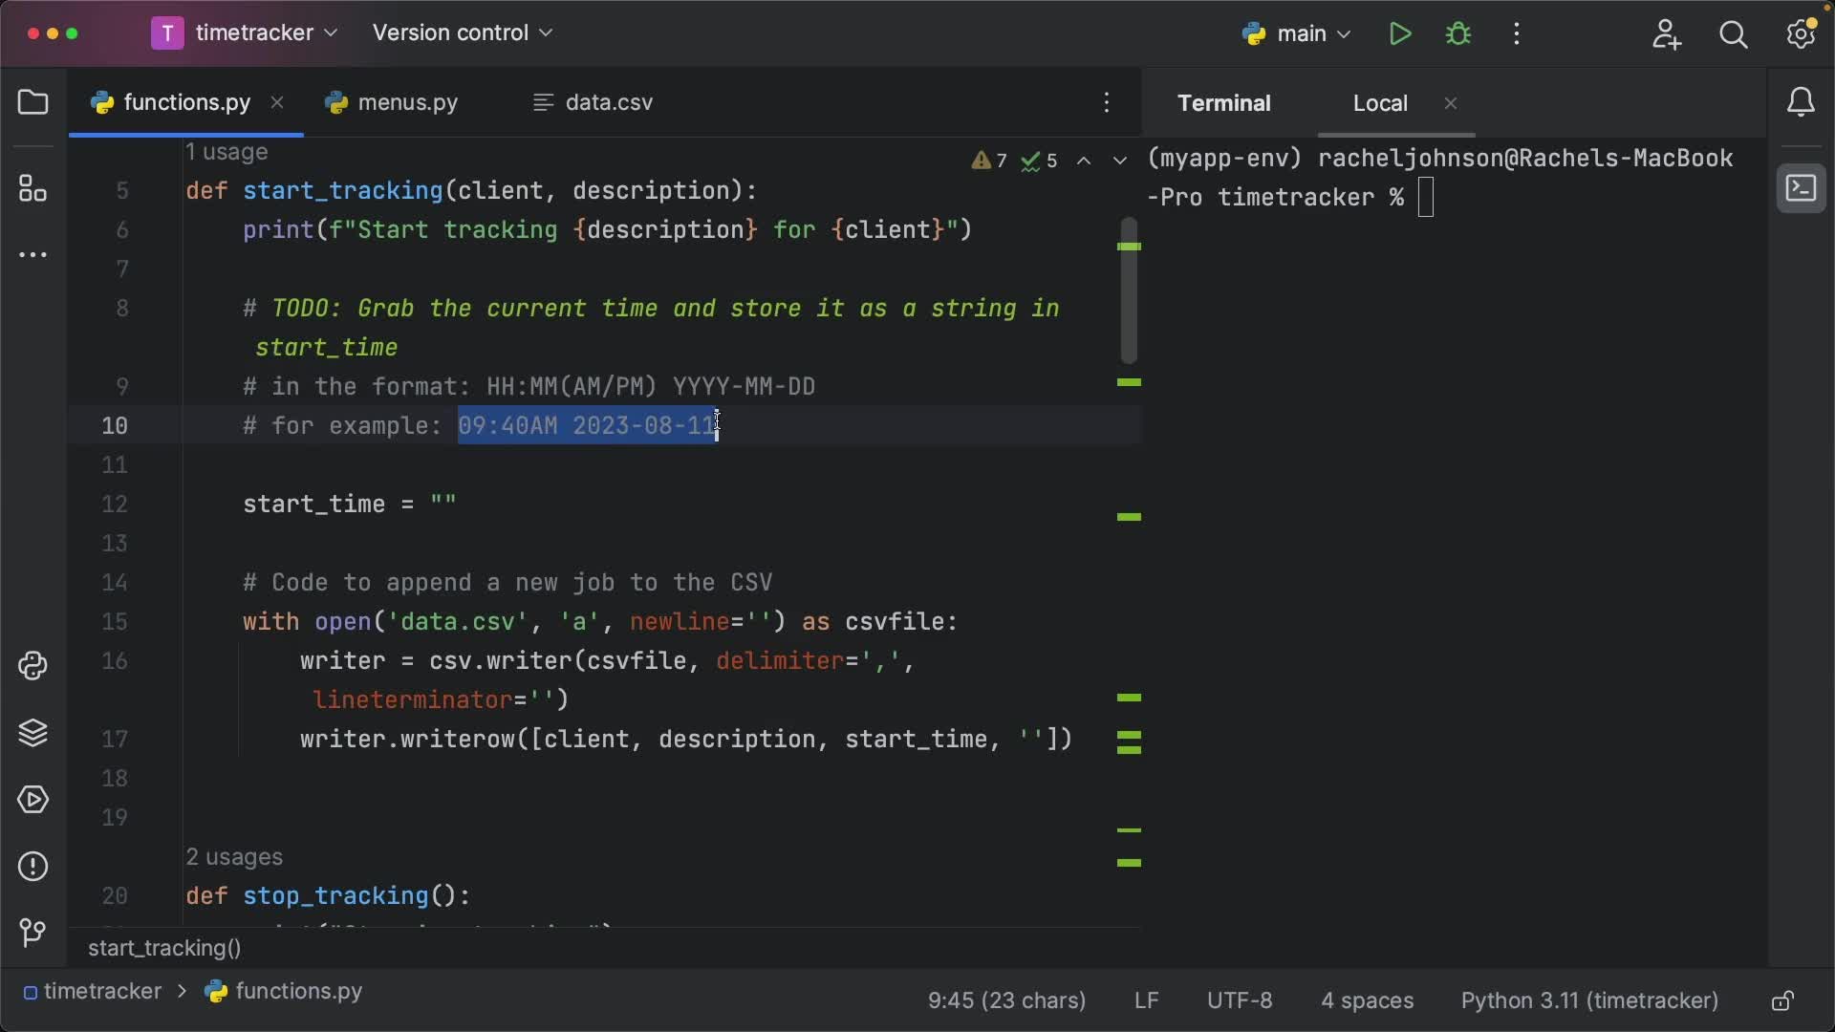Open the Structure tool window
The image size is (1835, 1032).
tap(33, 188)
